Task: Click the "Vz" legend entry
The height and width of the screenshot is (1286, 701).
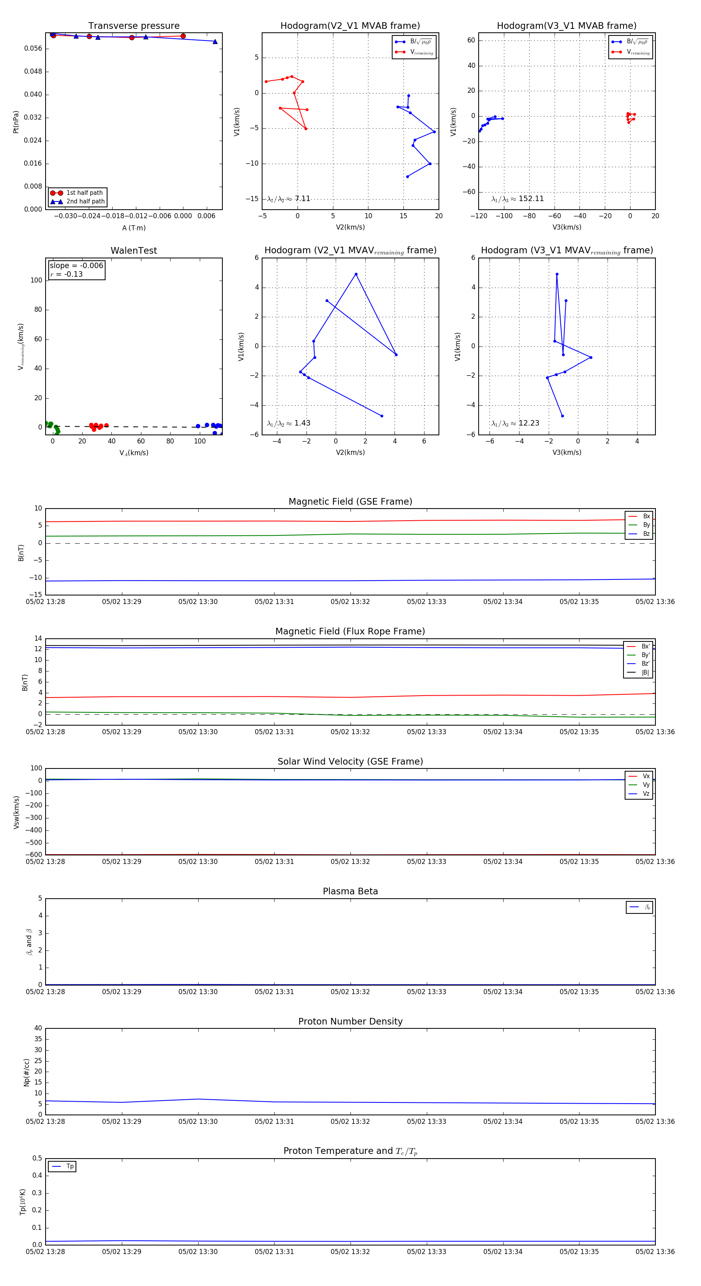Action: pyautogui.click(x=639, y=794)
